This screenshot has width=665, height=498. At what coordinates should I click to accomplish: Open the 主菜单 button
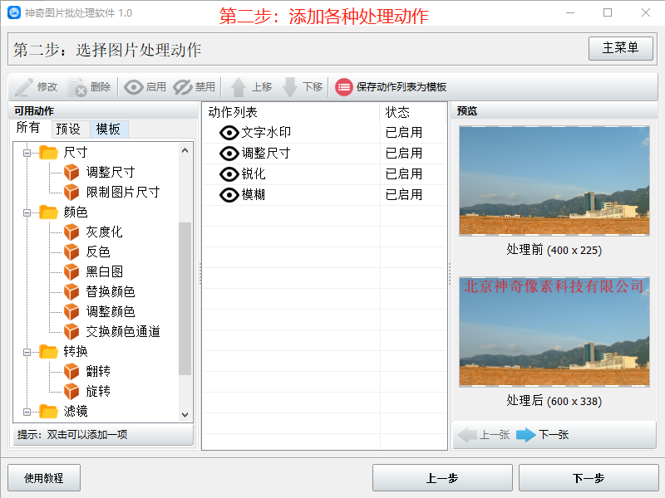point(620,48)
